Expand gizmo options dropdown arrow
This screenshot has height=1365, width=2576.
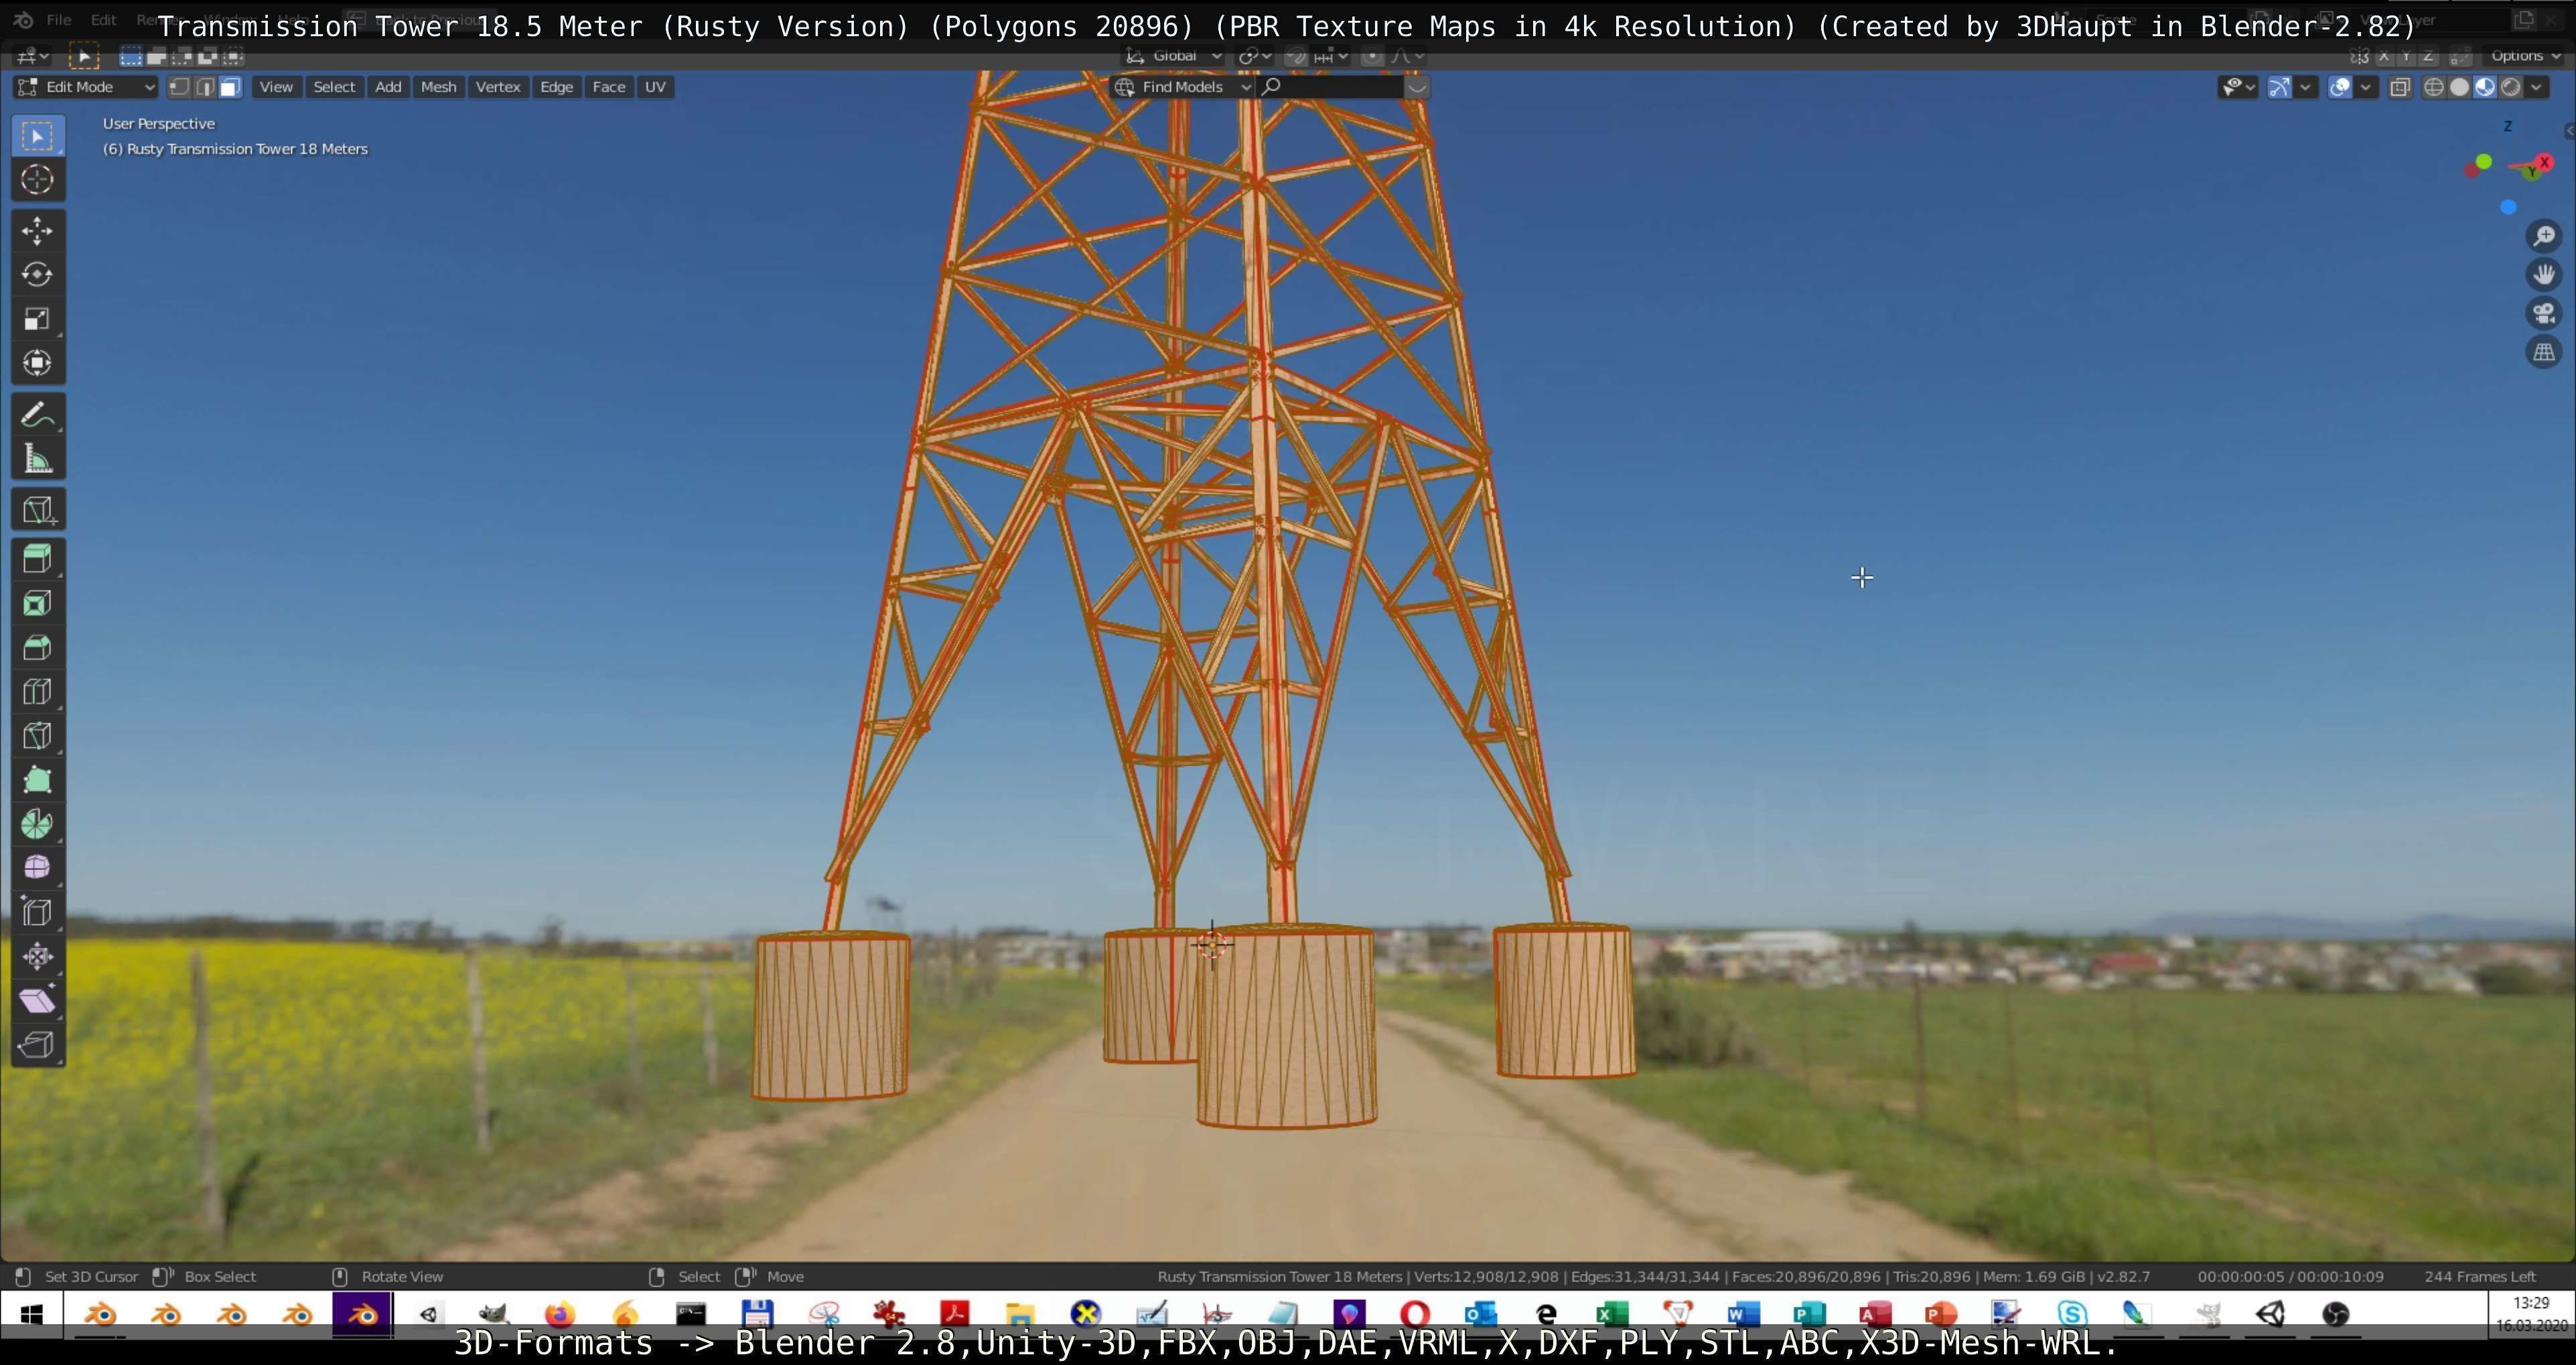tap(2305, 87)
